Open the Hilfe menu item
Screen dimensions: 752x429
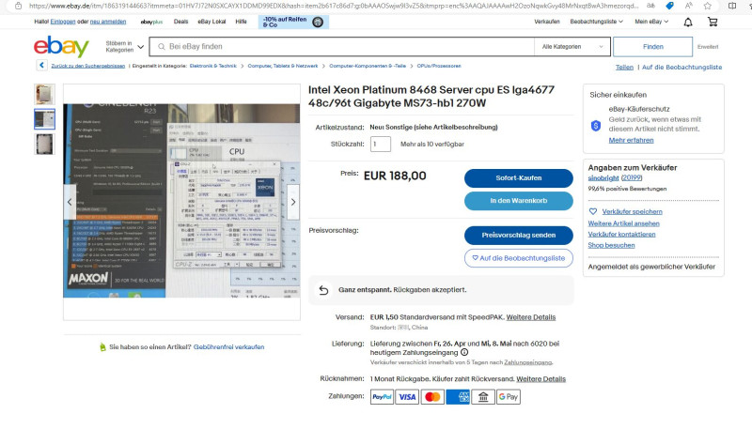pos(241,22)
